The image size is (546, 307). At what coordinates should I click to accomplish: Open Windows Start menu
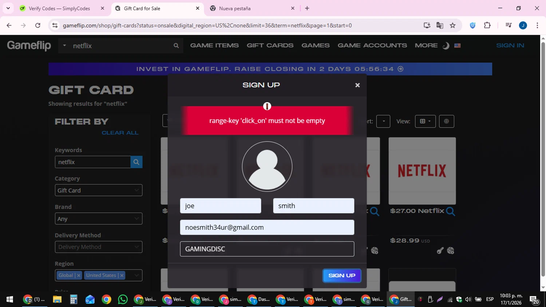(x=10, y=299)
